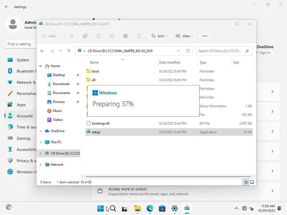287x215 pixels.
Task: Click the Settings back arrow
Action: (7, 7)
